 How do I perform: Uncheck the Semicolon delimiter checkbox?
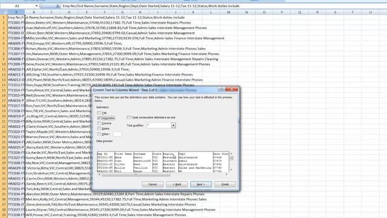(99, 118)
